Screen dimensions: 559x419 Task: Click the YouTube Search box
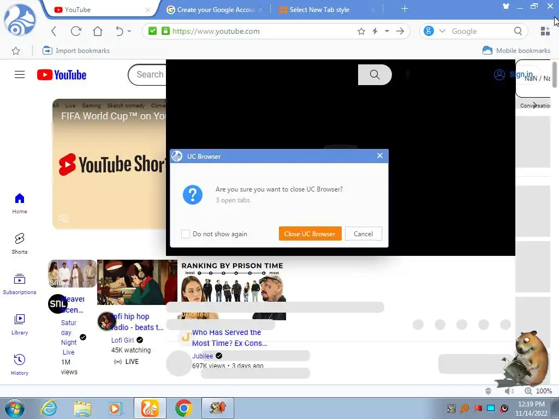tap(147, 74)
